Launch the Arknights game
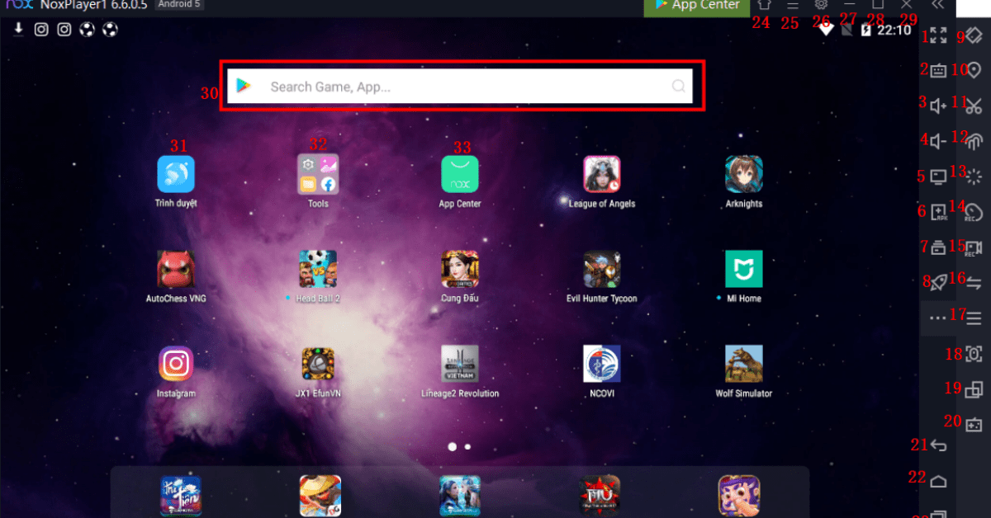991x518 pixels. click(x=744, y=174)
